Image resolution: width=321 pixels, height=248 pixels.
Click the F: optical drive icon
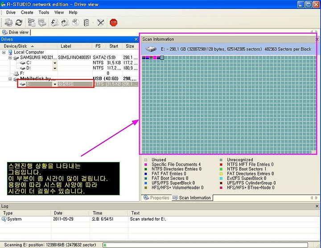tap(16, 73)
